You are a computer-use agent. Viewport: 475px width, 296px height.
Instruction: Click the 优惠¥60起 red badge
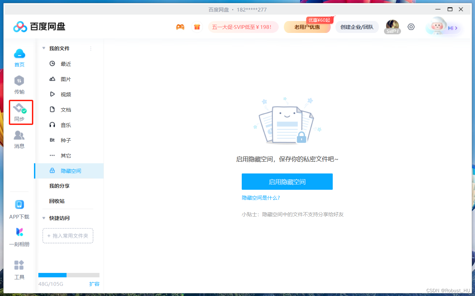[x=320, y=20]
